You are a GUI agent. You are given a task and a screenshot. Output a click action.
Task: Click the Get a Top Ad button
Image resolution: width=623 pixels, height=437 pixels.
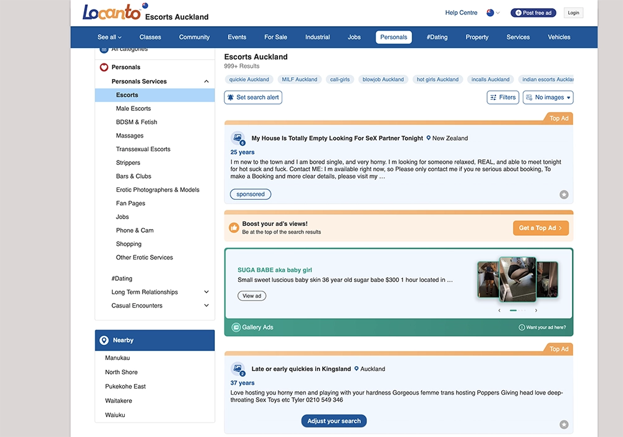click(x=540, y=228)
